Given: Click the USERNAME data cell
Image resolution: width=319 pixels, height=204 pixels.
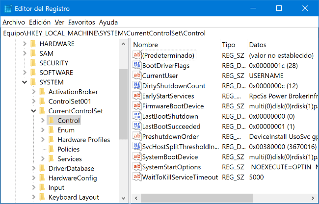Looking at the screenshot, I should pos(266,76).
